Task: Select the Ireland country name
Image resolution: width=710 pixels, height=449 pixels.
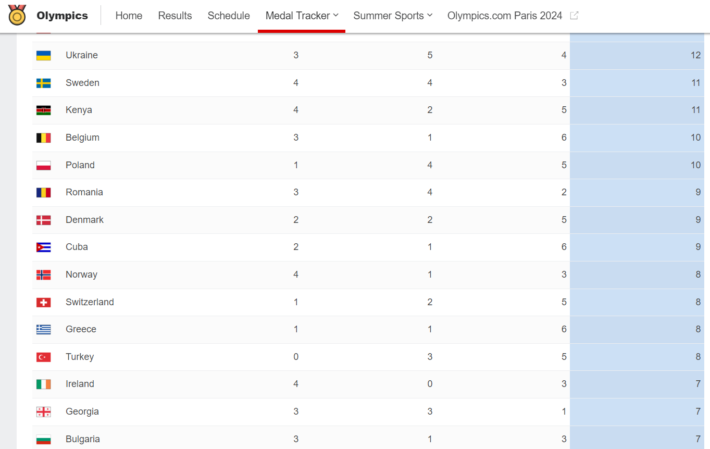Action: 80,384
